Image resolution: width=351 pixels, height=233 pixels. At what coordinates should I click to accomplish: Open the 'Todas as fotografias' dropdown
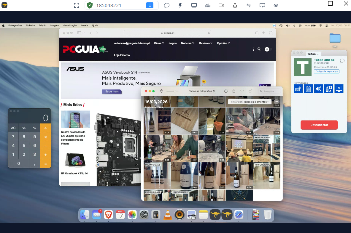[202, 91]
